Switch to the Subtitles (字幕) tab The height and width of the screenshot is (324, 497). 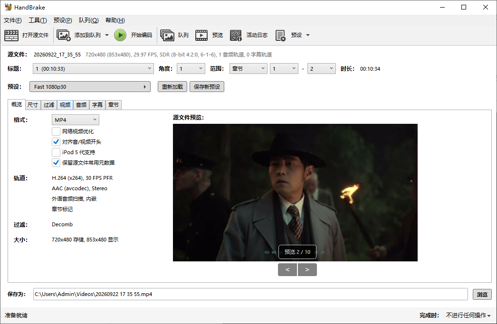(x=97, y=105)
